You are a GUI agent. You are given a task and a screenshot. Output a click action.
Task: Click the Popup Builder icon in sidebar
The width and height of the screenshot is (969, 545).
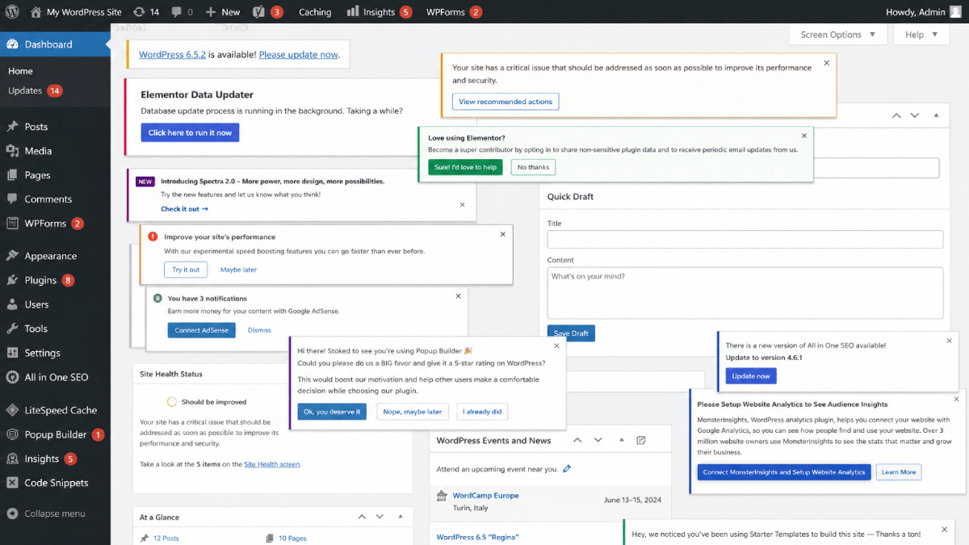(12, 434)
